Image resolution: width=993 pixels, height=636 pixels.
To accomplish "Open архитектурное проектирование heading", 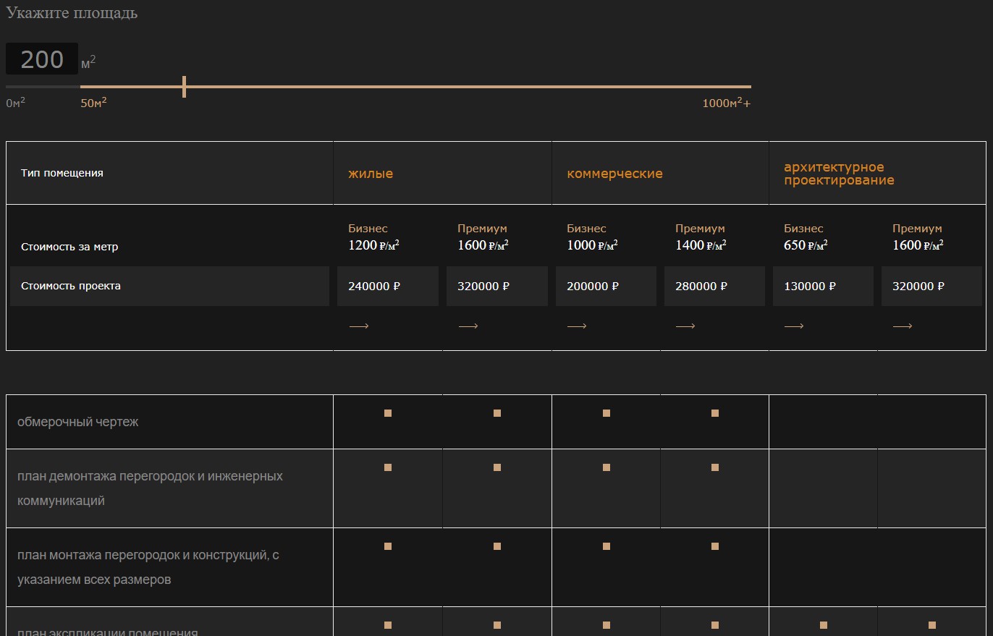I will tap(839, 174).
